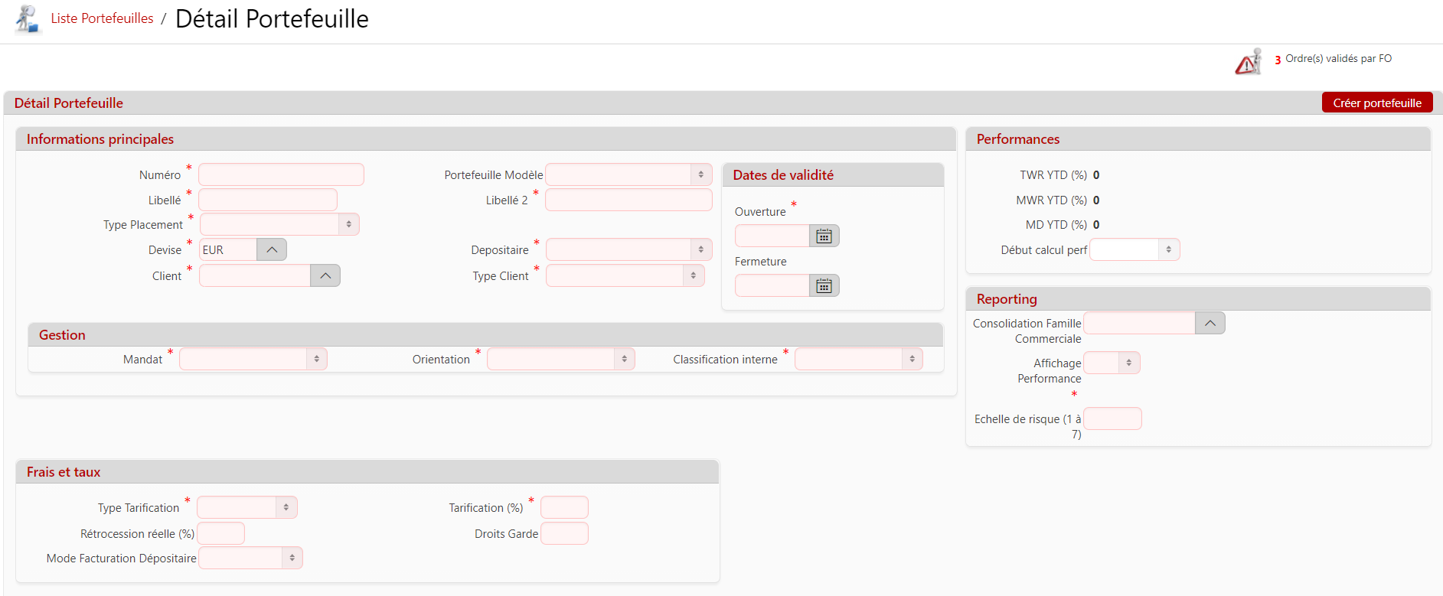
Task: Click the Echelle de risque input field
Action: tap(1112, 419)
